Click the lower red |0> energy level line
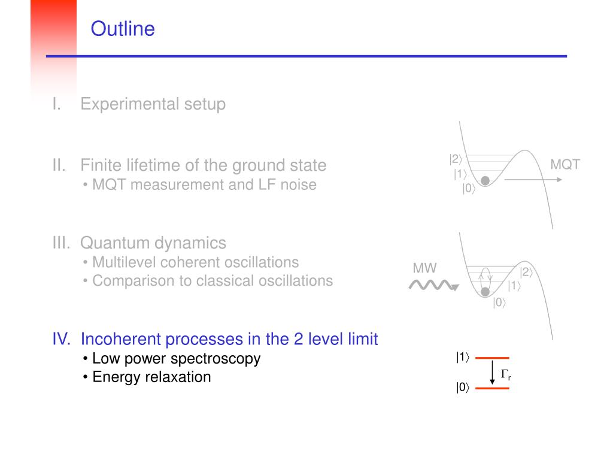The image size is (613, 460). coord(492,388)
